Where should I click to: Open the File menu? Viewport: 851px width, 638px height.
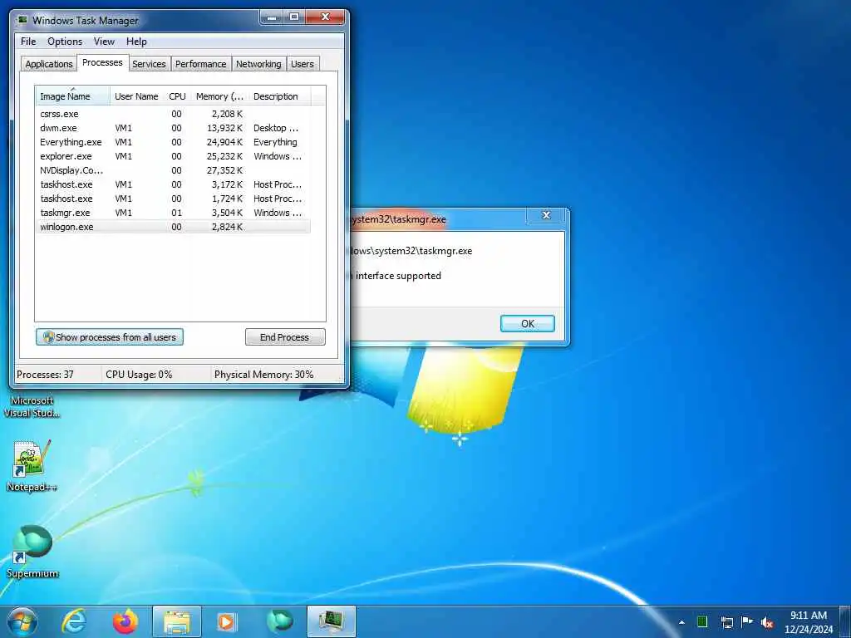coord(28,42)
